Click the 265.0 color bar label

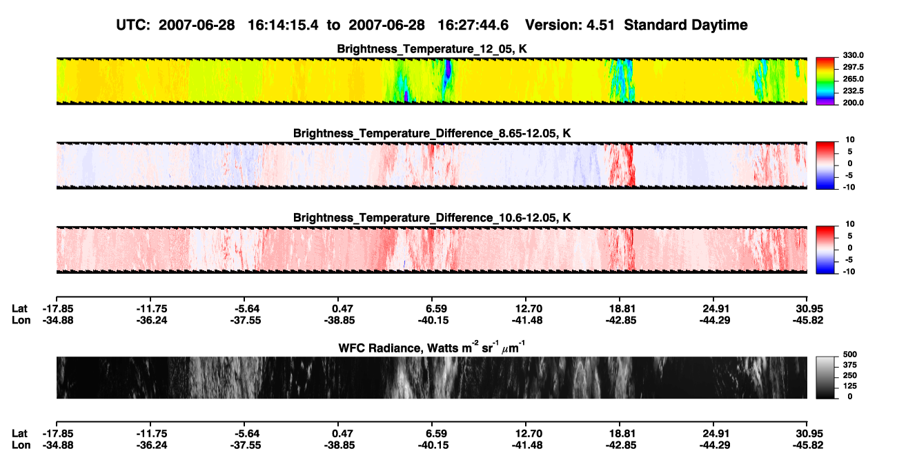coord(853,79)
